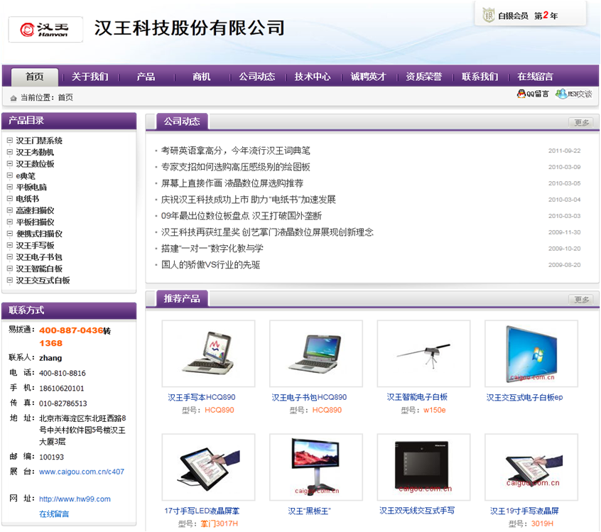Open the 汉王手写板 category
The height and width of the screenshot is (532, 601).
coord(35,245)
